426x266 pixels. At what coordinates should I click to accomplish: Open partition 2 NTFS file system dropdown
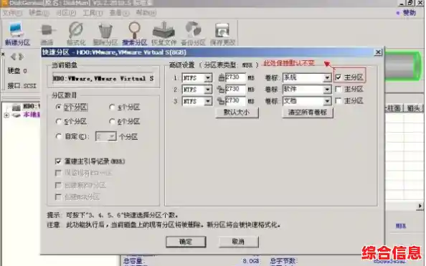pyautogui.click(x=208, y=90)
